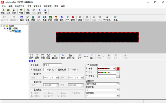This screenshot has height=103, width=166.
Task: Open the 设置 menu
Action: tap(29, 6)
